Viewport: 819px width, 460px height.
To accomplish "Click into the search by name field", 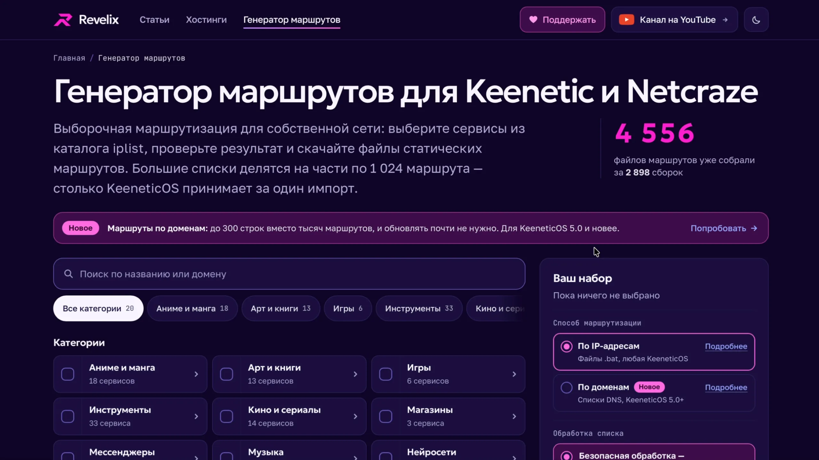I will tap(289, 274).
